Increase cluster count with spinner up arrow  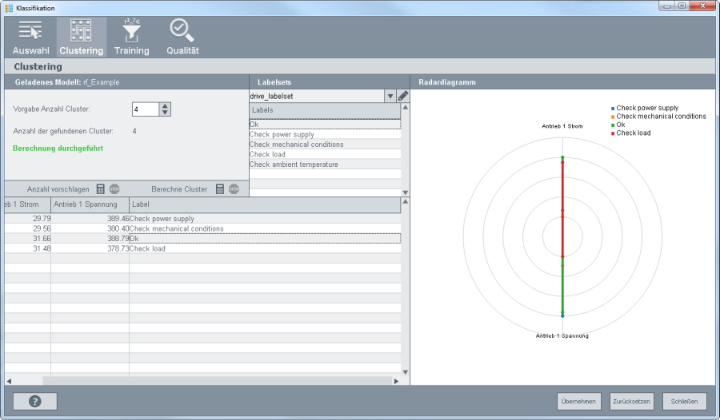[x=165, y=105]
